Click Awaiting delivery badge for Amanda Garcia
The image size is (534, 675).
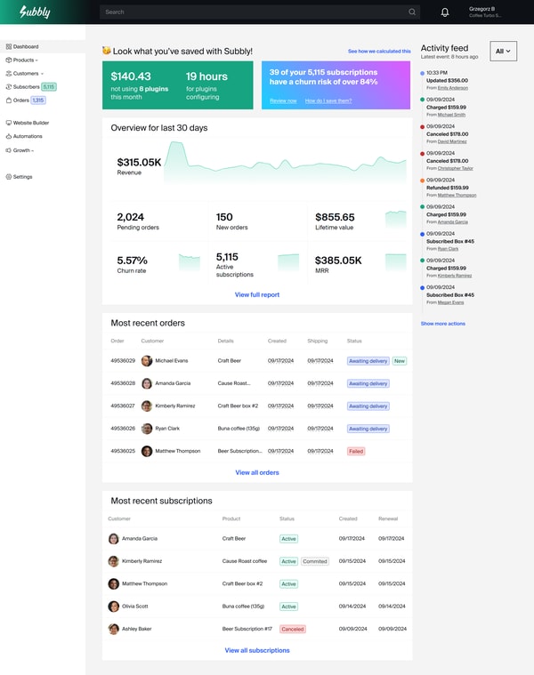[x=368, y=383]
